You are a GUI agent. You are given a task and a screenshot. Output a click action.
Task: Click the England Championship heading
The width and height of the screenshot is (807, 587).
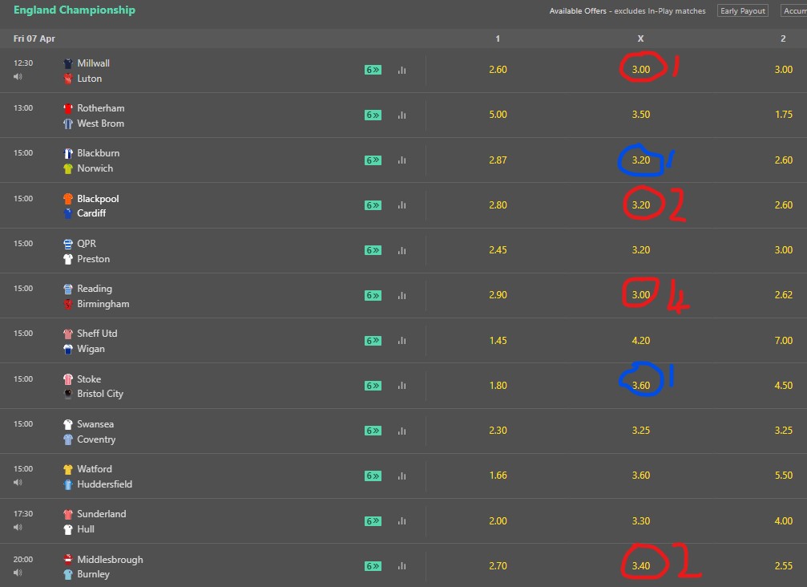tap(75, 10)
